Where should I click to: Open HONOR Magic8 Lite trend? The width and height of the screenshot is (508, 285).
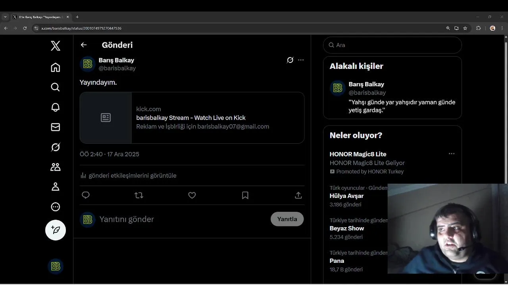click(x=358, y=154)
